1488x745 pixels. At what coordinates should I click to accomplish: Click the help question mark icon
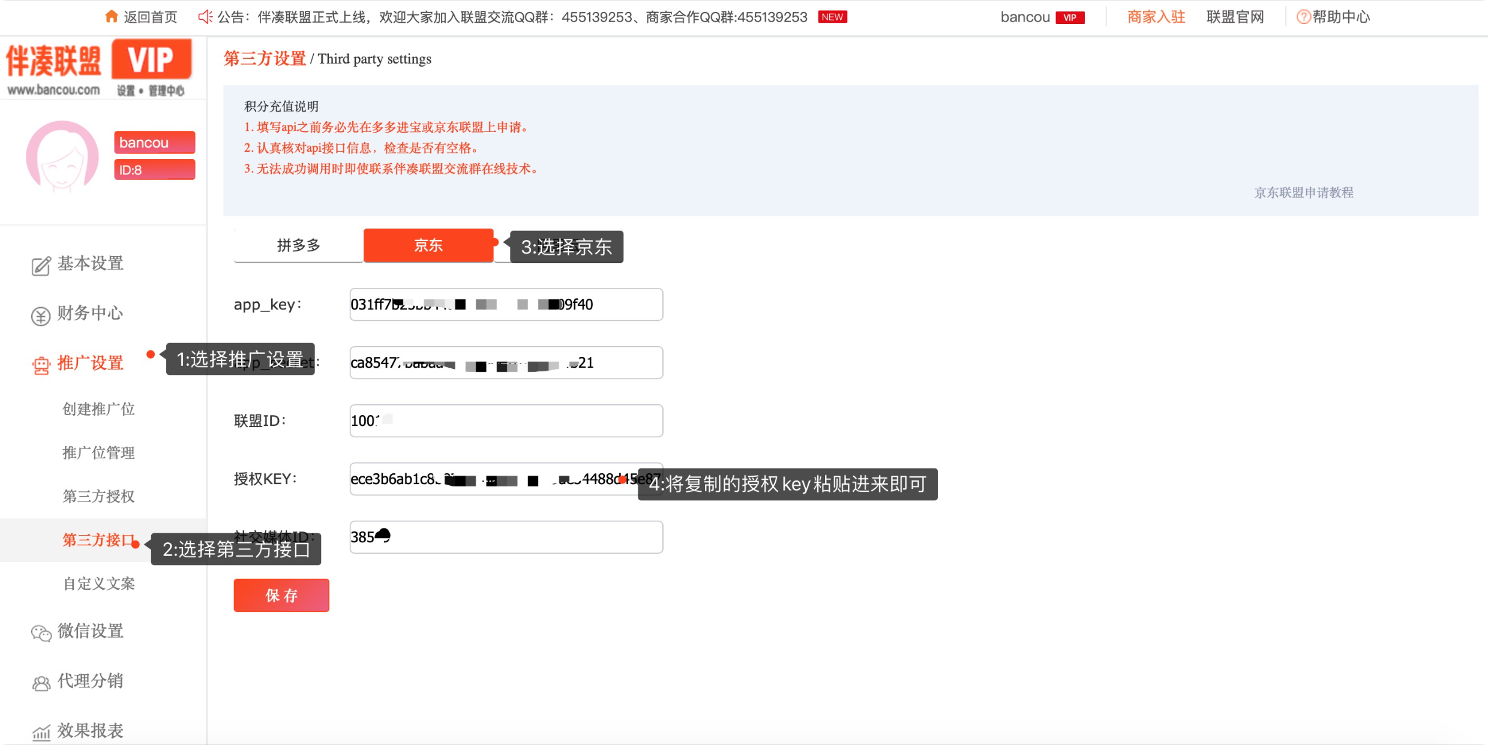point(1303,17)
